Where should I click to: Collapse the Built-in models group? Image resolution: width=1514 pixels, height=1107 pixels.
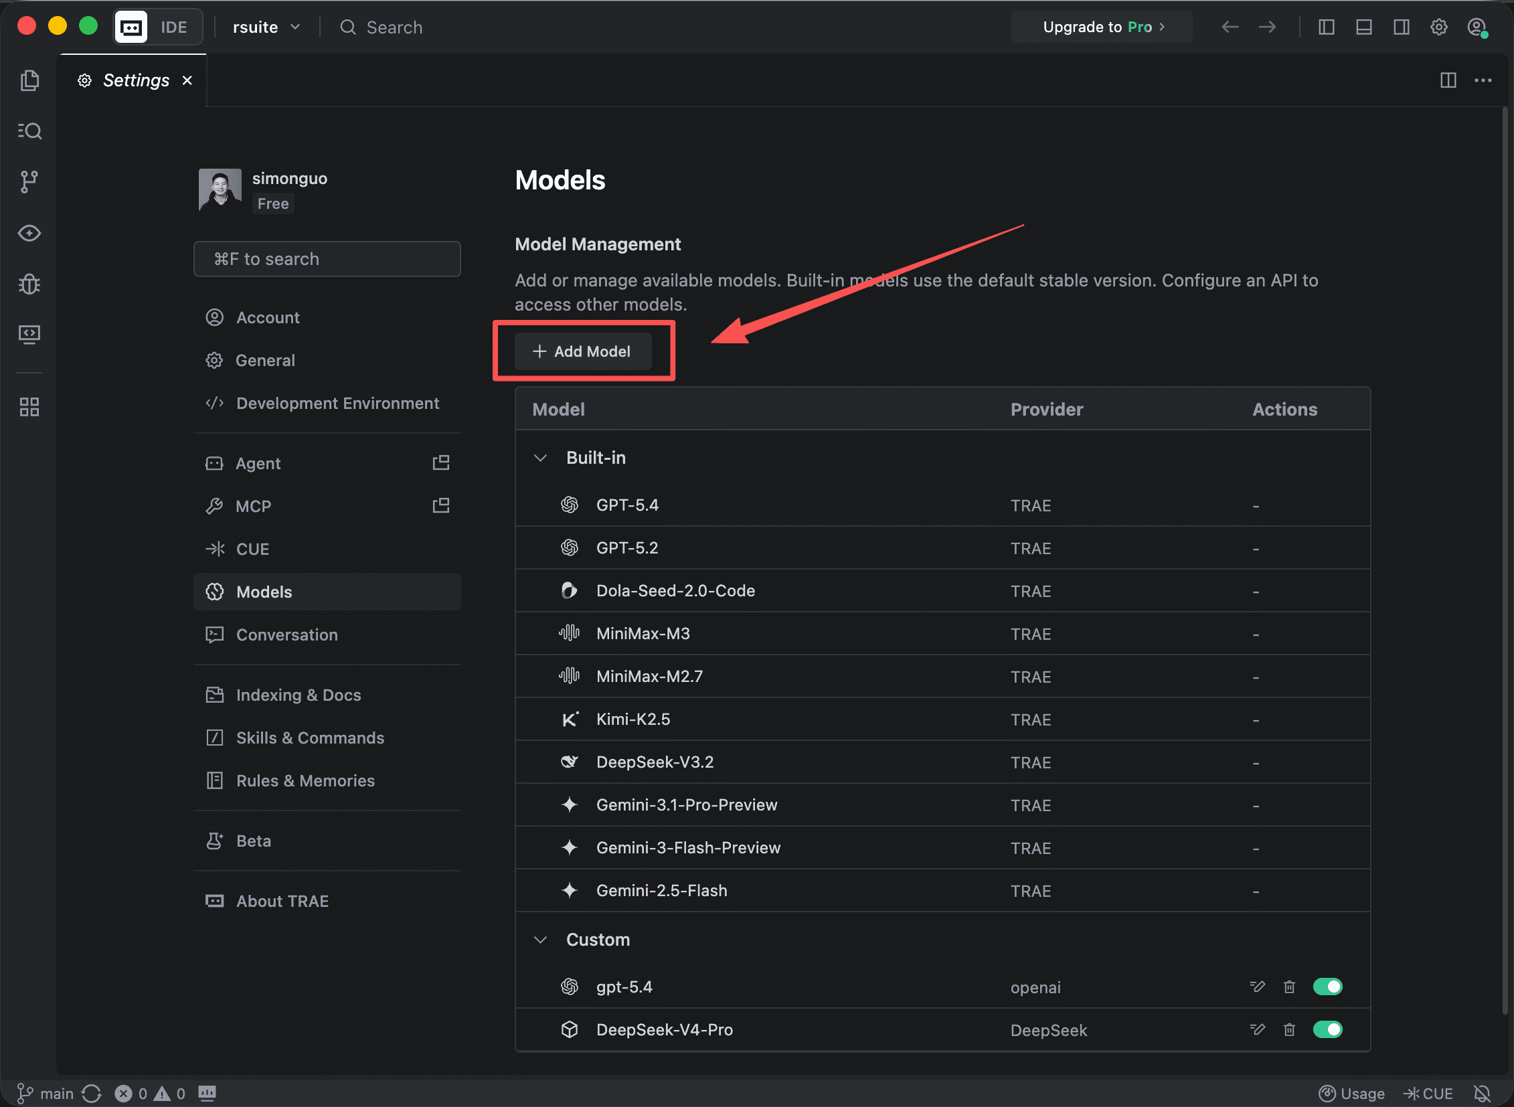click(540, 458)
